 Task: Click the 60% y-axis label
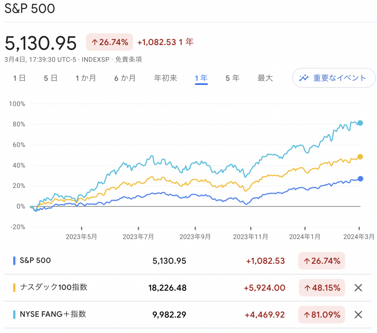pyautogui.click(x=19, y=145)
